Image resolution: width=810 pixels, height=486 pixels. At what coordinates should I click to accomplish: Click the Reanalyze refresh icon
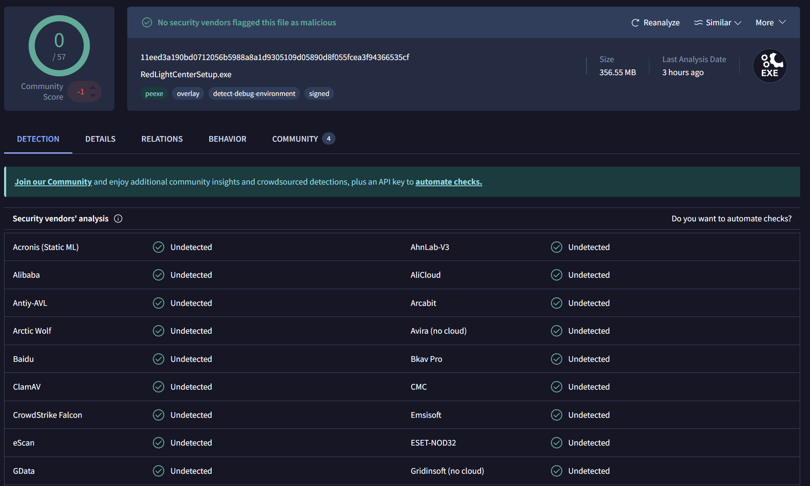click(635, 23)
